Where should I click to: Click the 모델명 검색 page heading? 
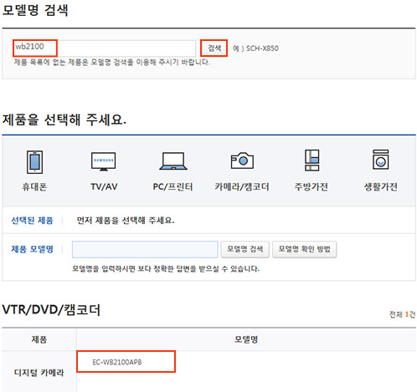(35, 10)
